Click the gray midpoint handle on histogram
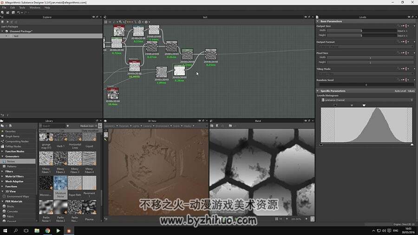Image resolution: width=418 pixels, height=235 pixels. (x=352, y=105)
